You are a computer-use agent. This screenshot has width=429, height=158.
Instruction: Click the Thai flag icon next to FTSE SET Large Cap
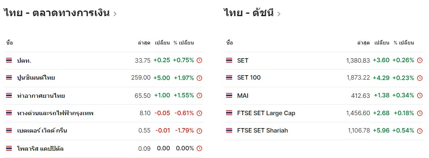229,113
